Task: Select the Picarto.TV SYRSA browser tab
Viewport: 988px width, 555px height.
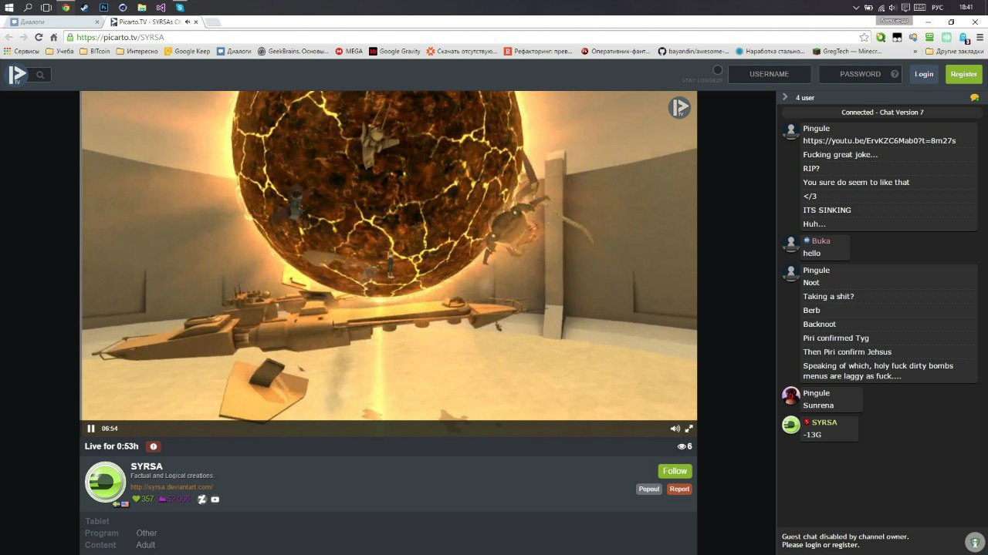Action: point(151,22)
